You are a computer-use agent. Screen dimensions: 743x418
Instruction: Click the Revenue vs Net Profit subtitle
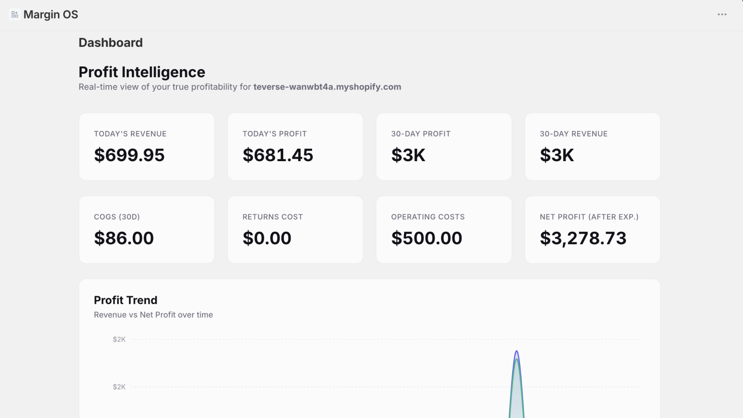point(153,315)
